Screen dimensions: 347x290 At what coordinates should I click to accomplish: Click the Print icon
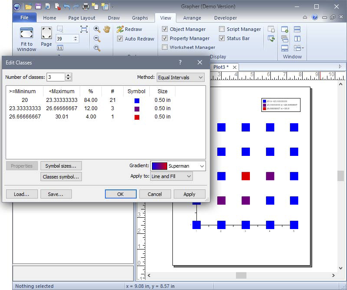(x=86, y=7)
